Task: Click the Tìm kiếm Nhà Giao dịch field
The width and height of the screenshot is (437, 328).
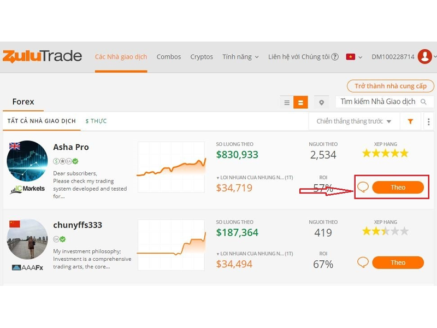Action: [377, 102]
